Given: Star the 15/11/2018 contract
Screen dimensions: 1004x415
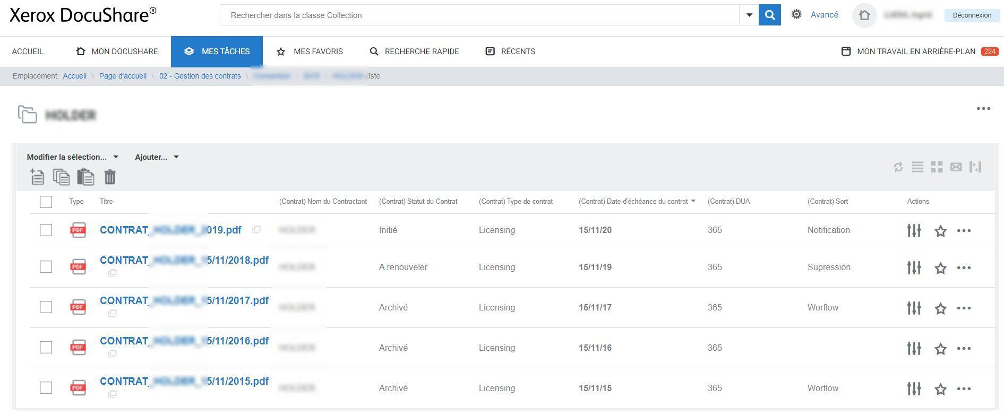Looking at the screenshot, I should pos(941,268).
